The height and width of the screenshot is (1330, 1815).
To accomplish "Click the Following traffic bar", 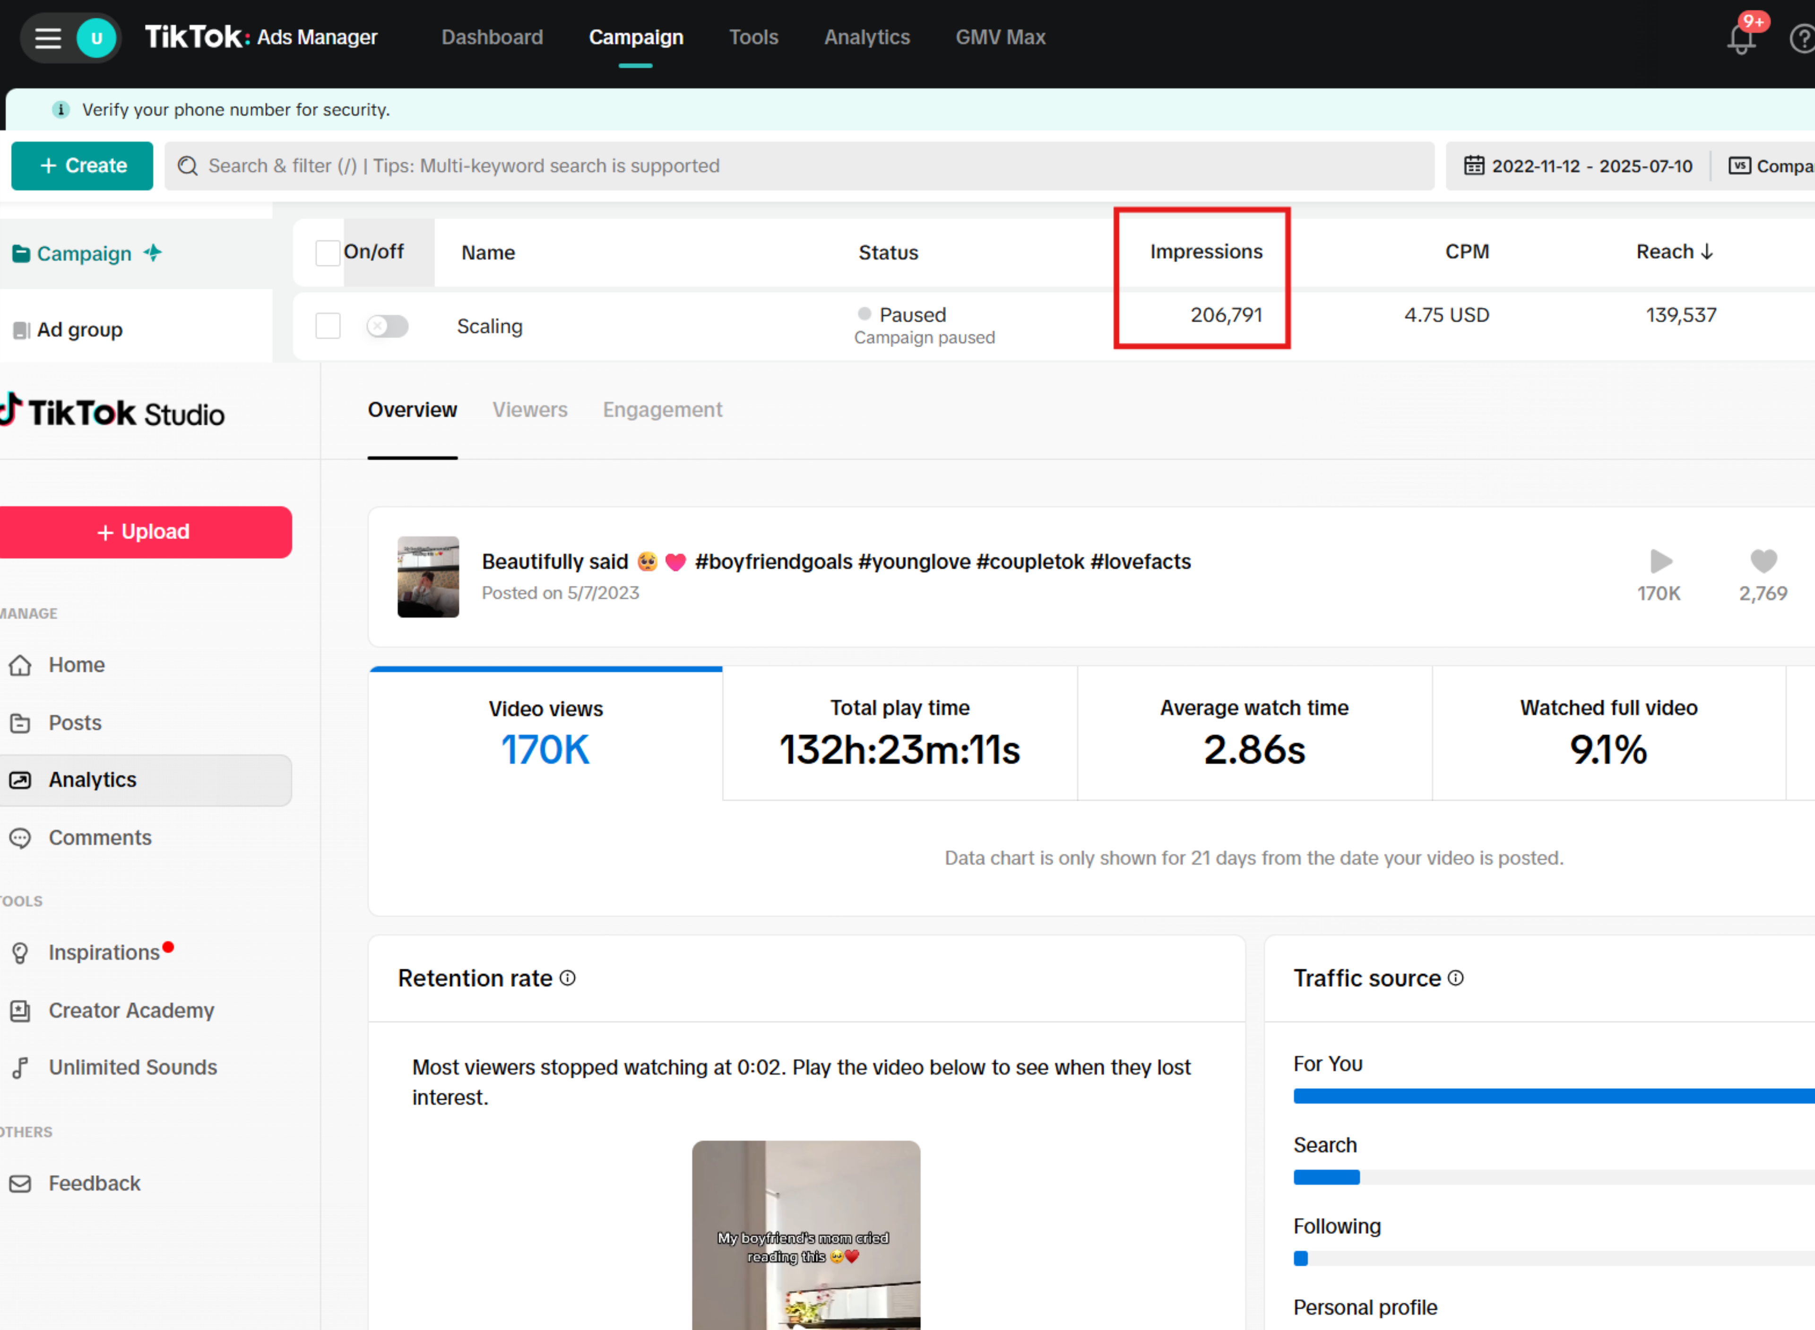I will tap(1554, 1259).
